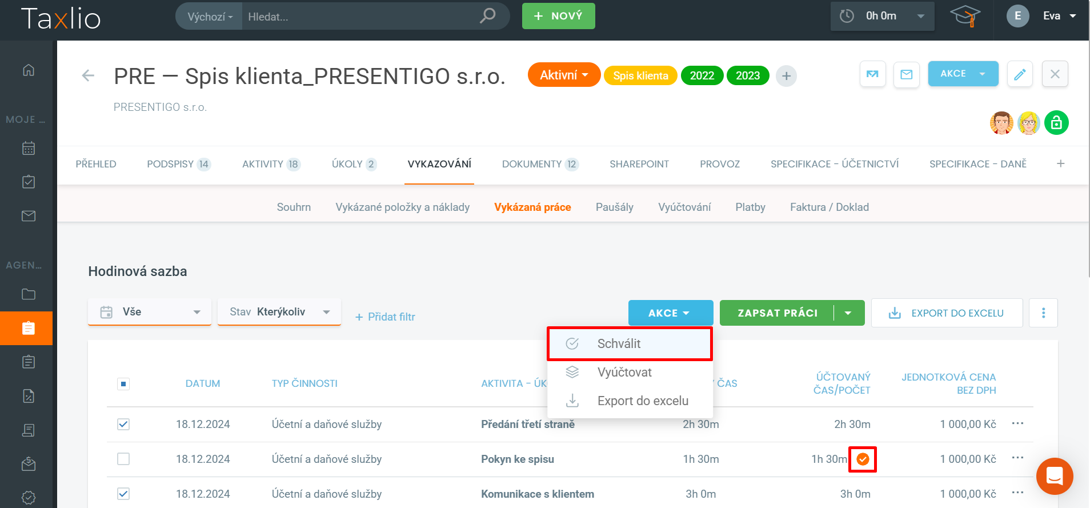
Task: Switch to the Úkoly tab
Action: [354, 165]
